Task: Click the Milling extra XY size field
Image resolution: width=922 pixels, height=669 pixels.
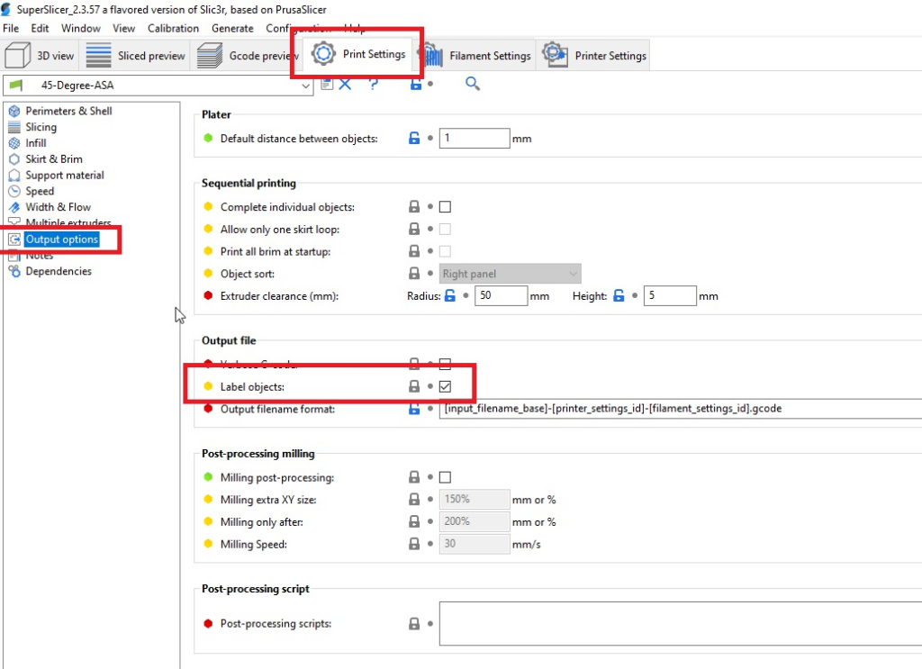Action: click(474, 499)
